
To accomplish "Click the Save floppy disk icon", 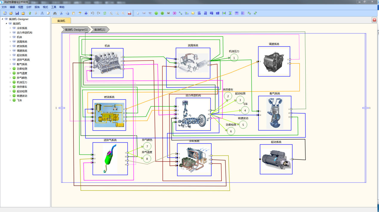I will click(x=17, y=13).
